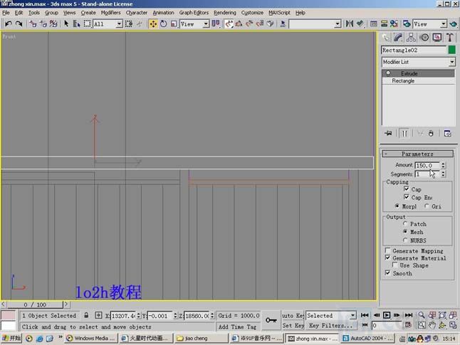
Task: Open the Create panel tab
Action: click(x=386, y=38)
